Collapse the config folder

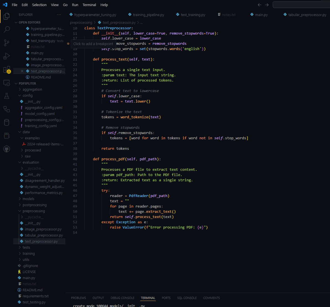click(27, 95)
